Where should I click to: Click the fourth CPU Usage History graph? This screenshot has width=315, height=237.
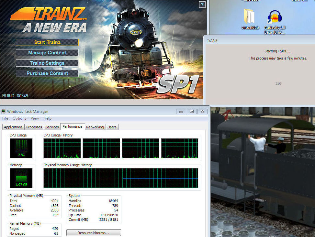pos(180,148)
